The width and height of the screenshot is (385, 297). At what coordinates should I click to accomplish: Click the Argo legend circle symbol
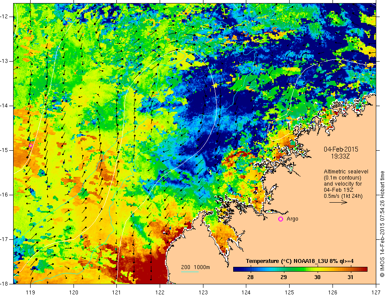[280, 219]
